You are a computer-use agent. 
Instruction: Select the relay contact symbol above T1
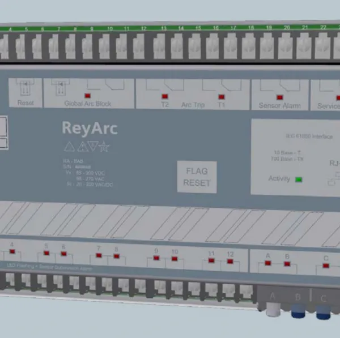(x=222, y=85)
